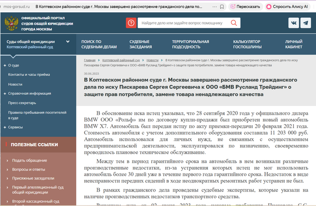Open the three-dots browser menu icon
Viewport: 316px width, 206px height.
(214, 7)
